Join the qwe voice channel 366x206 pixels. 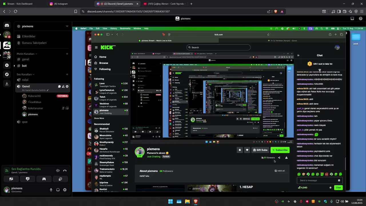point(43,122)
